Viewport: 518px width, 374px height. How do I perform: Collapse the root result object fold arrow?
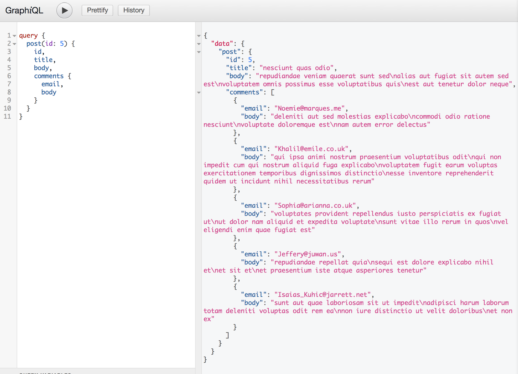pos(199,36)
